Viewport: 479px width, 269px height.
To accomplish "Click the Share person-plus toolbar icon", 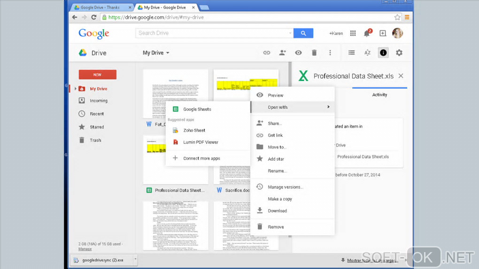I will pos(283,53).
